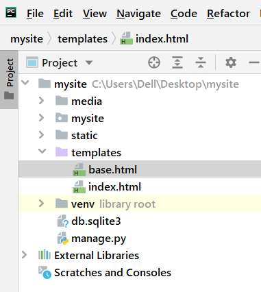Click the PyCharm logo icon

(11, 12)
